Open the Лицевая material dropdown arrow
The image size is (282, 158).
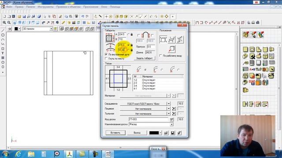pos(168,108)
